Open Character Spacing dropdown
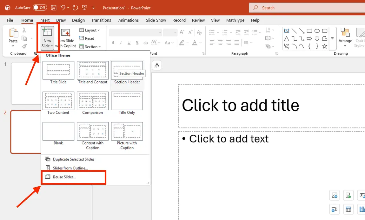Image resolution: width=365 pixels, height=220 pixels. pos(156,42)
